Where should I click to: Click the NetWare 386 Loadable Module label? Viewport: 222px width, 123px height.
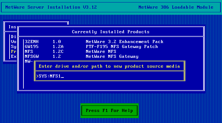pyautogui.click(x=176, y=7)
